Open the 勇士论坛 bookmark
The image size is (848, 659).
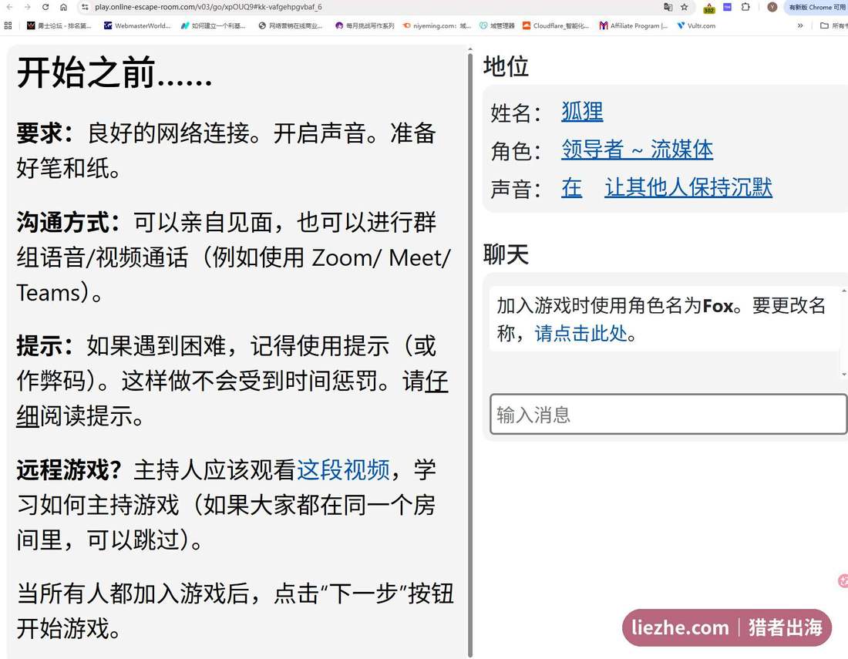59,25
